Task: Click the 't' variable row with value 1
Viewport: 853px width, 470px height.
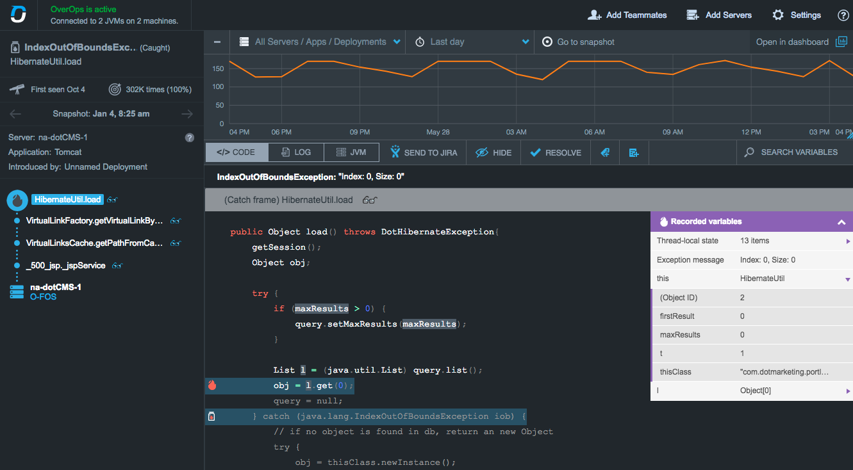Action: [x=752, y=353]
